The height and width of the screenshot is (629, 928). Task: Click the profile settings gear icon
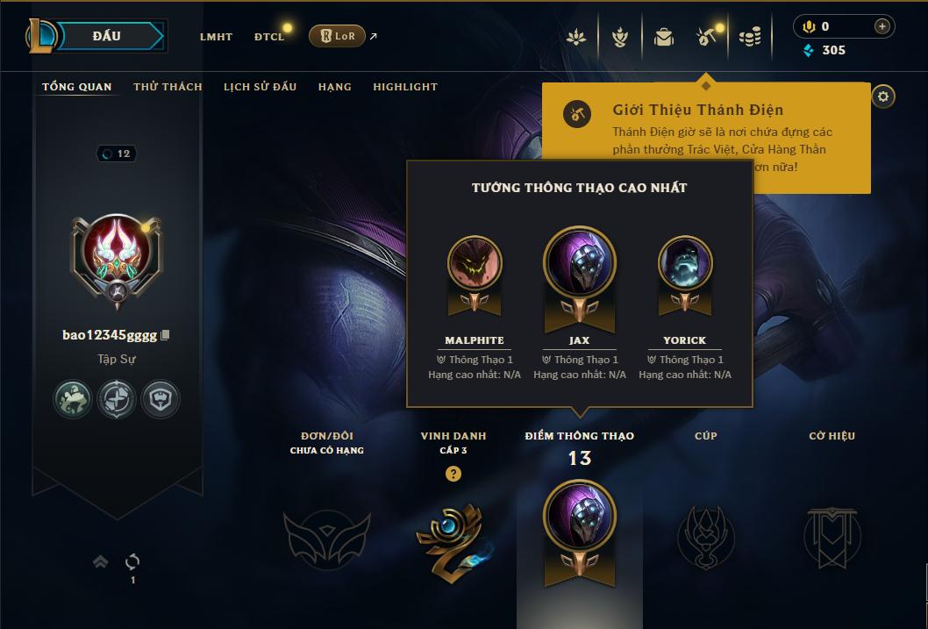point(883,96)
